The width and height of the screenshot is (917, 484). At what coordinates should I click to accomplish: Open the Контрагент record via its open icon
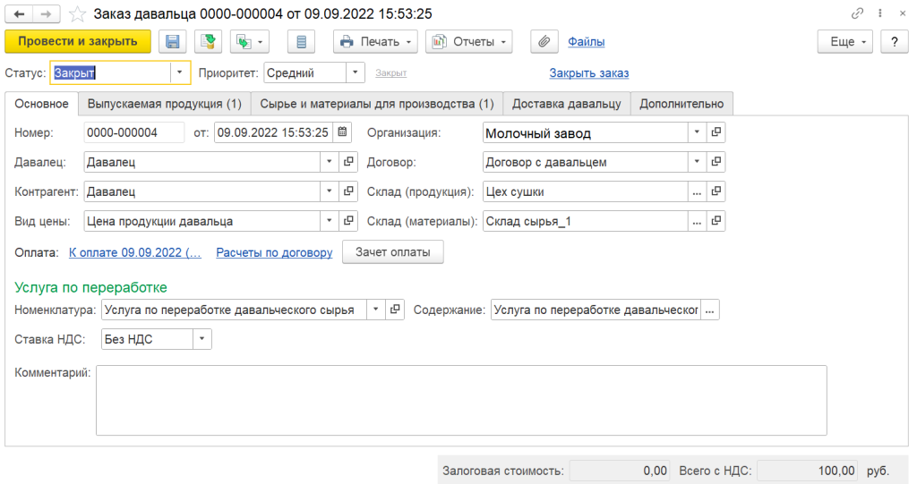pos(348,191)
